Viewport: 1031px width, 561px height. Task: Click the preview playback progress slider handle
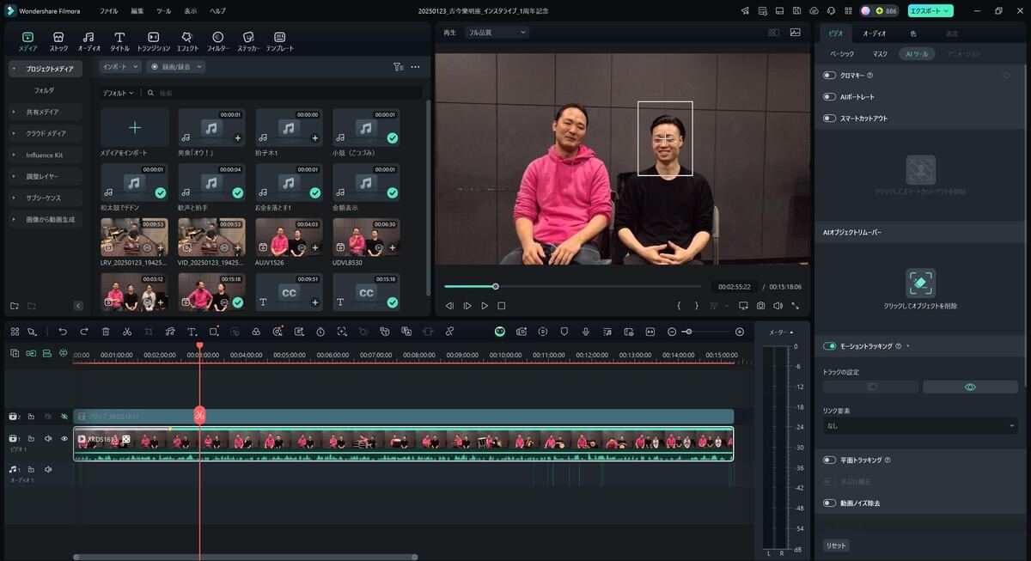point(495,286)
